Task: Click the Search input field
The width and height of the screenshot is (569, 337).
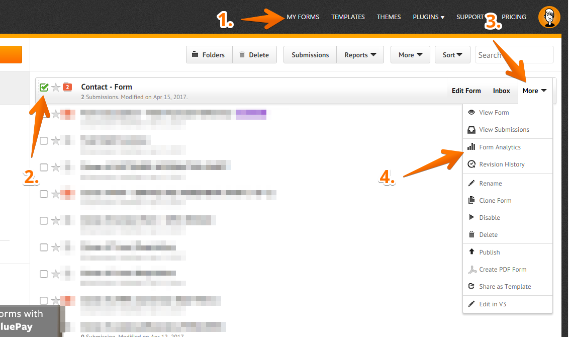Action: pos(514,55)
